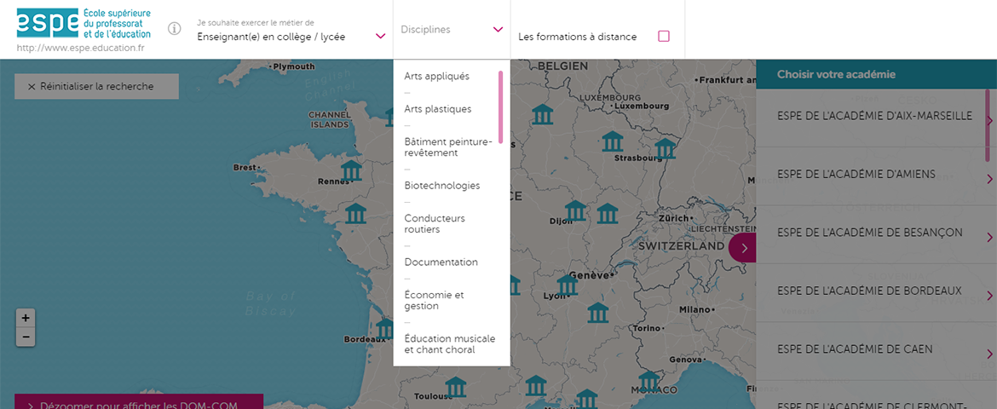
Task: Expand the chevron for Académie d'Amiens
Action: 989,179
